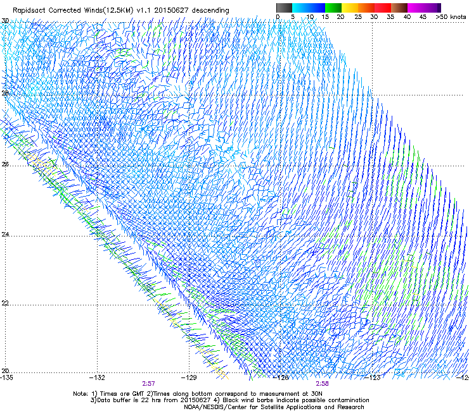The width and height of the screenshot is (469, 411).
Task: Click the '-123' longitude axis label
Action: click(373, 377)
